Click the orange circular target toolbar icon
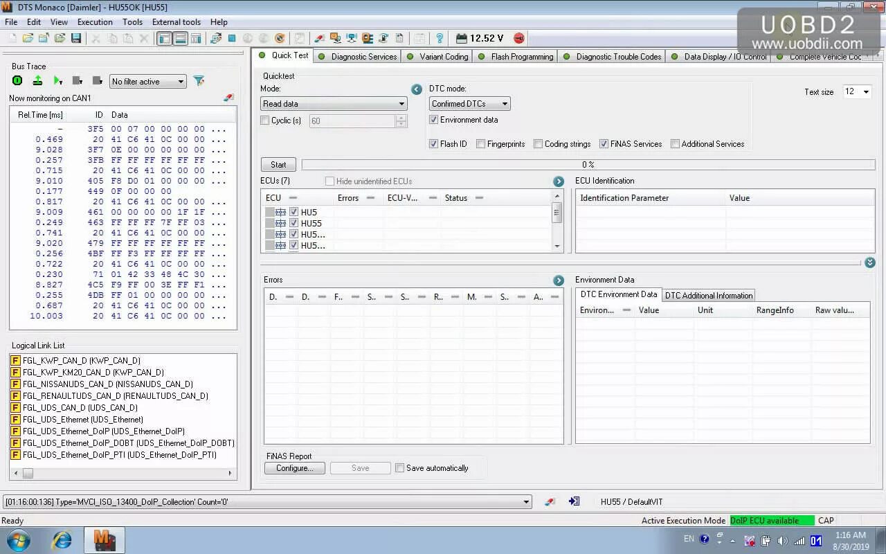The height and width of the screenshot is (554, 886). click(x=280, y=38)
